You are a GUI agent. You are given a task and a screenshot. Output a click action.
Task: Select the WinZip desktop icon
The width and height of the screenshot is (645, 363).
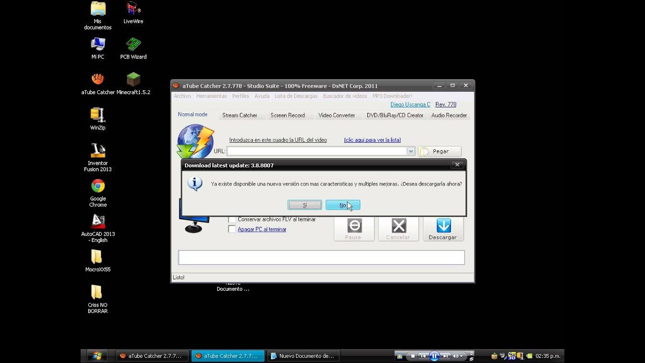(98, 119)
